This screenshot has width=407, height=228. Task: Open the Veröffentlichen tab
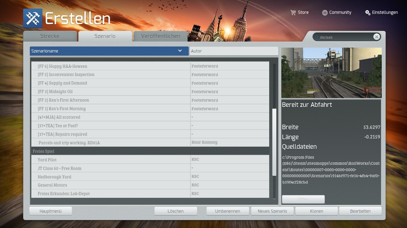click(x=160, y=36)
